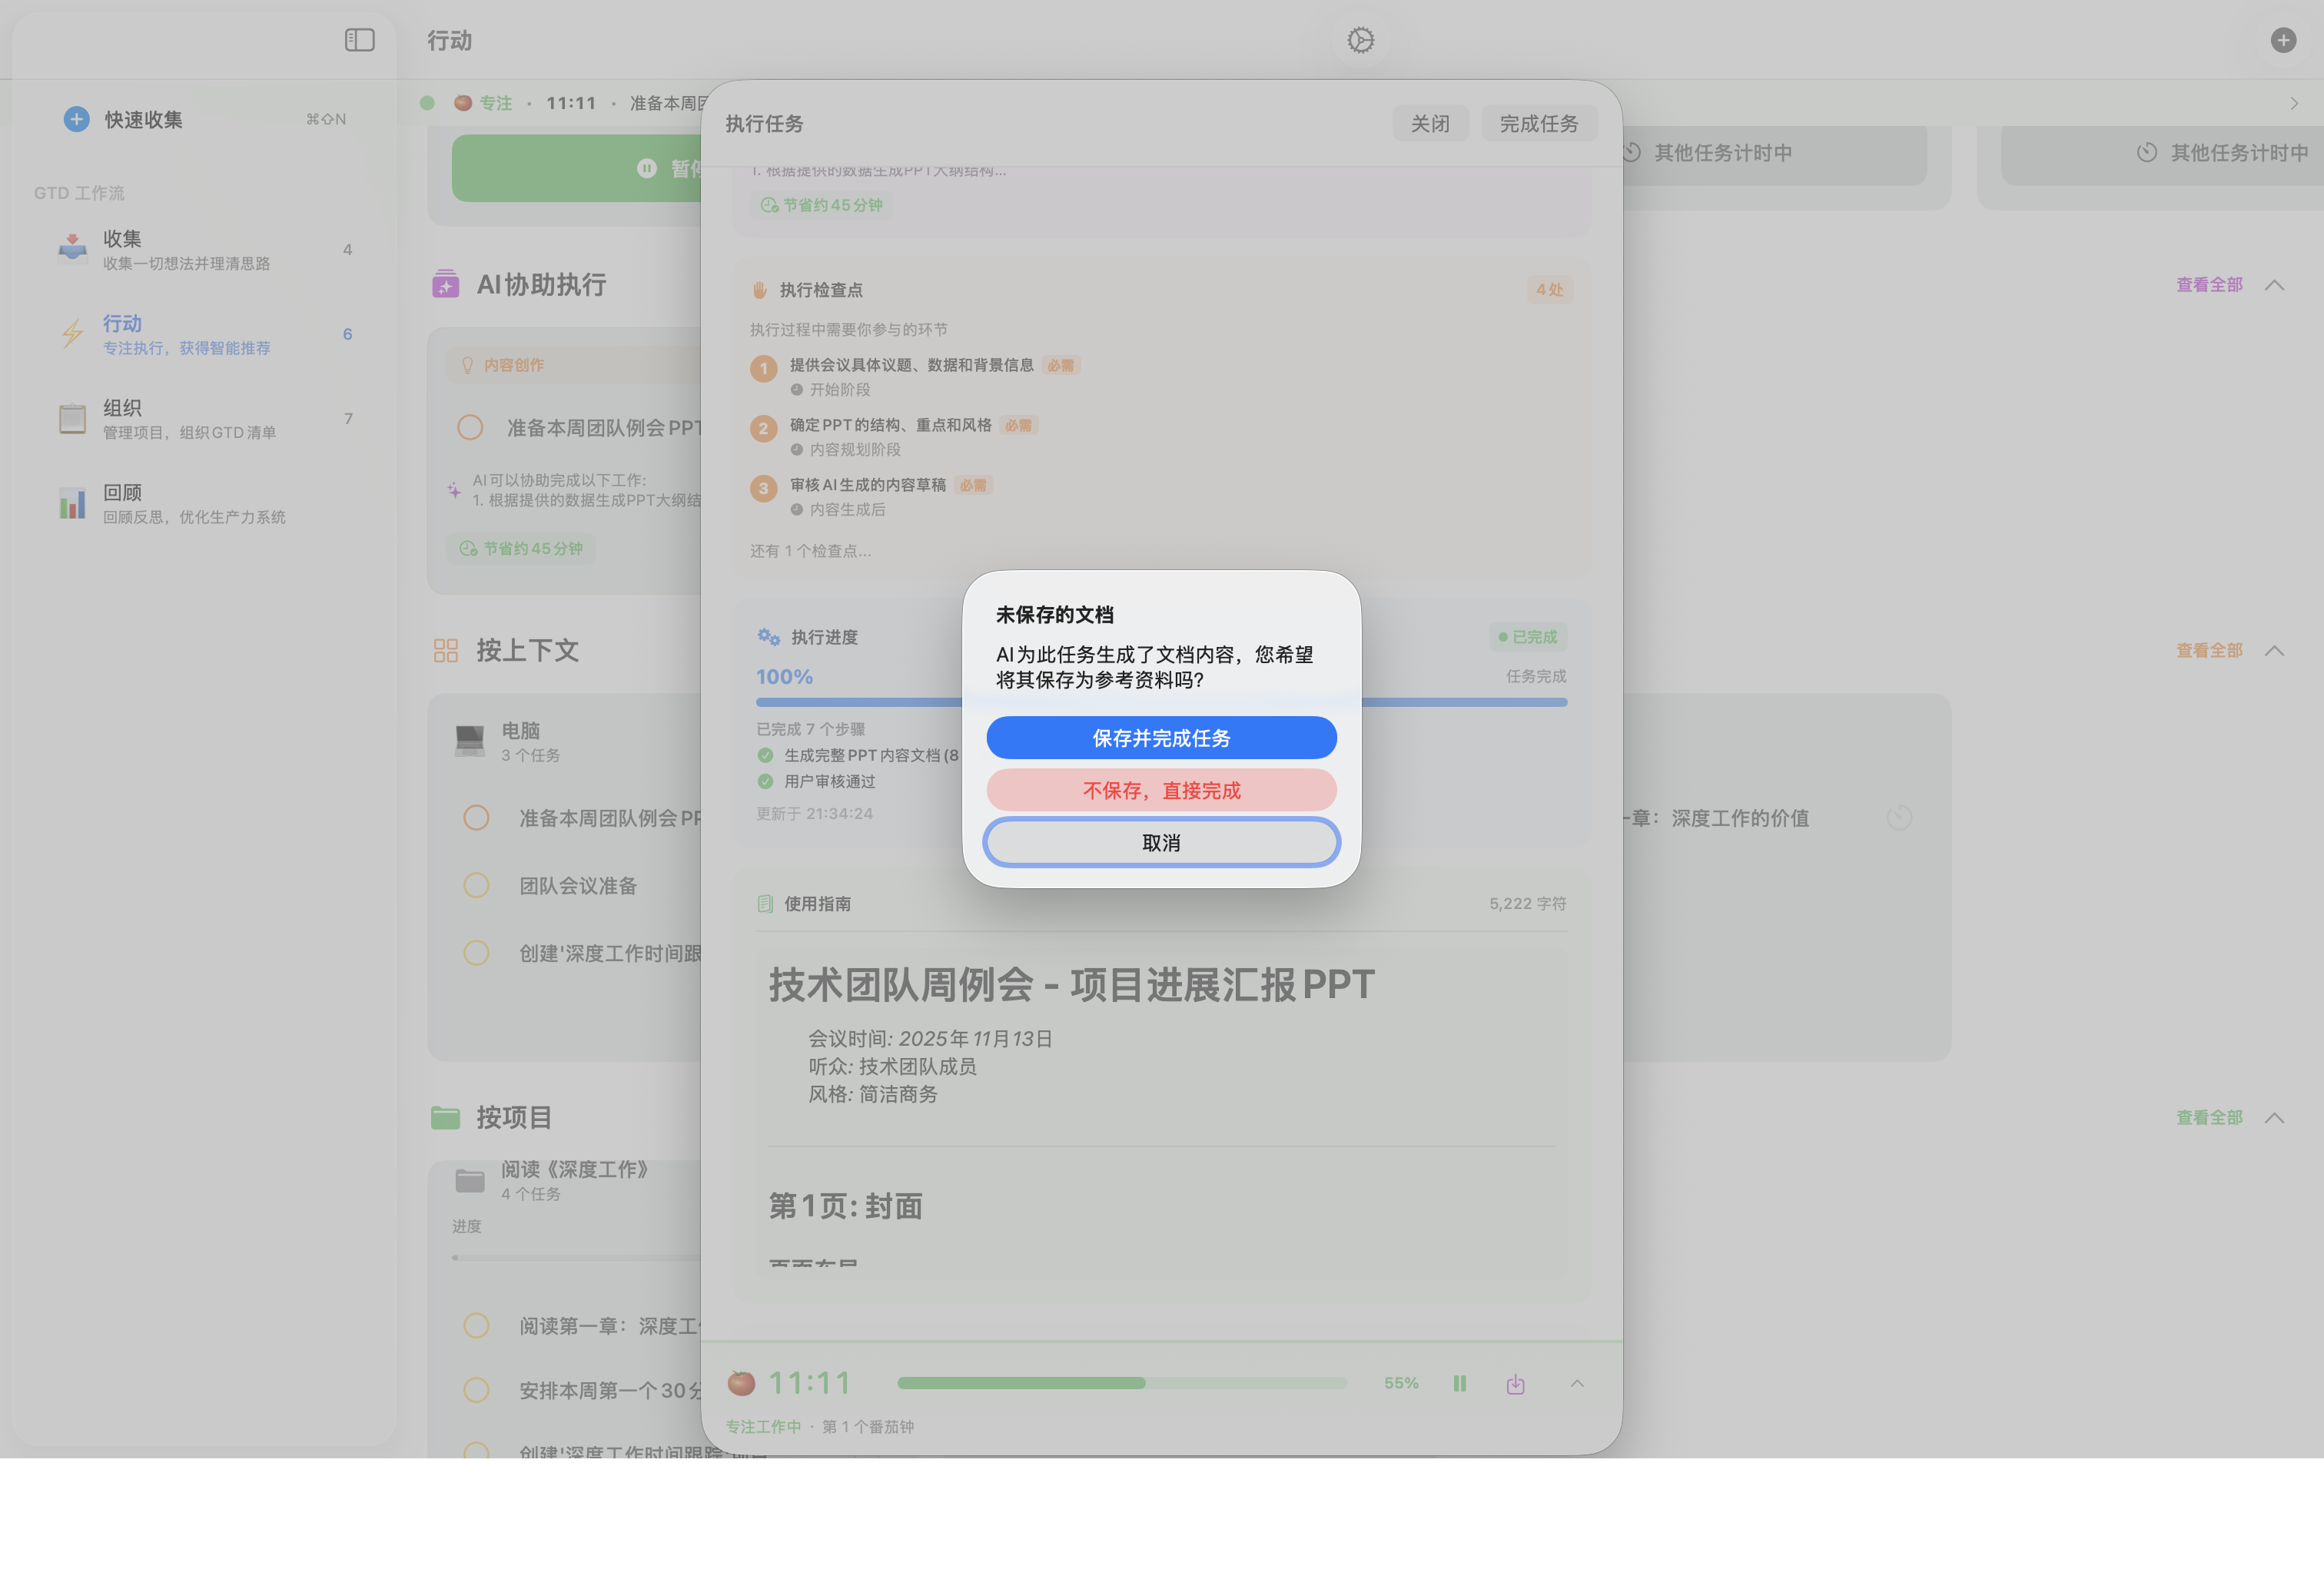Open the 阅读《深度工作》 project card

point(575,1181)
